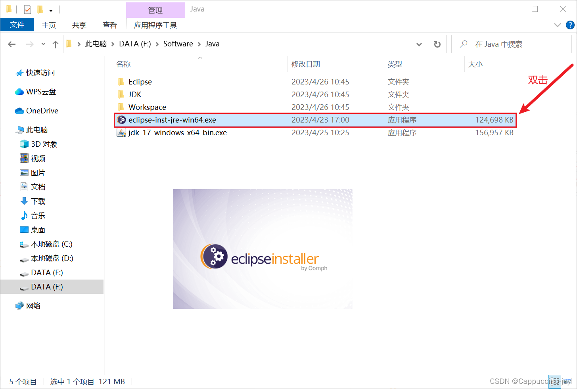Open the 下载 folder in the sidebar
This screenshot has height=389, width=577.
(38, 201)
